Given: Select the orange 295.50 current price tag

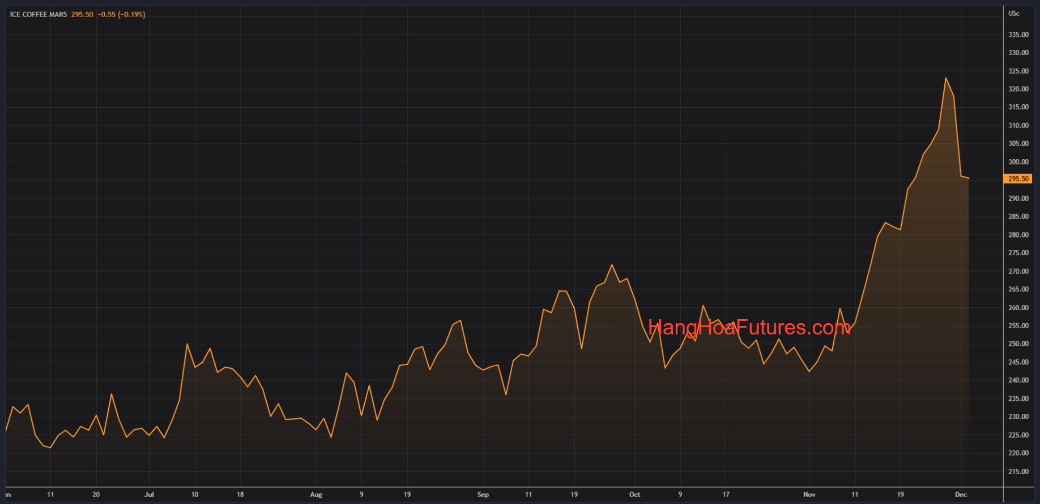Looking at the screenshot, I should pyautogui.click(x=1018, y=179).
